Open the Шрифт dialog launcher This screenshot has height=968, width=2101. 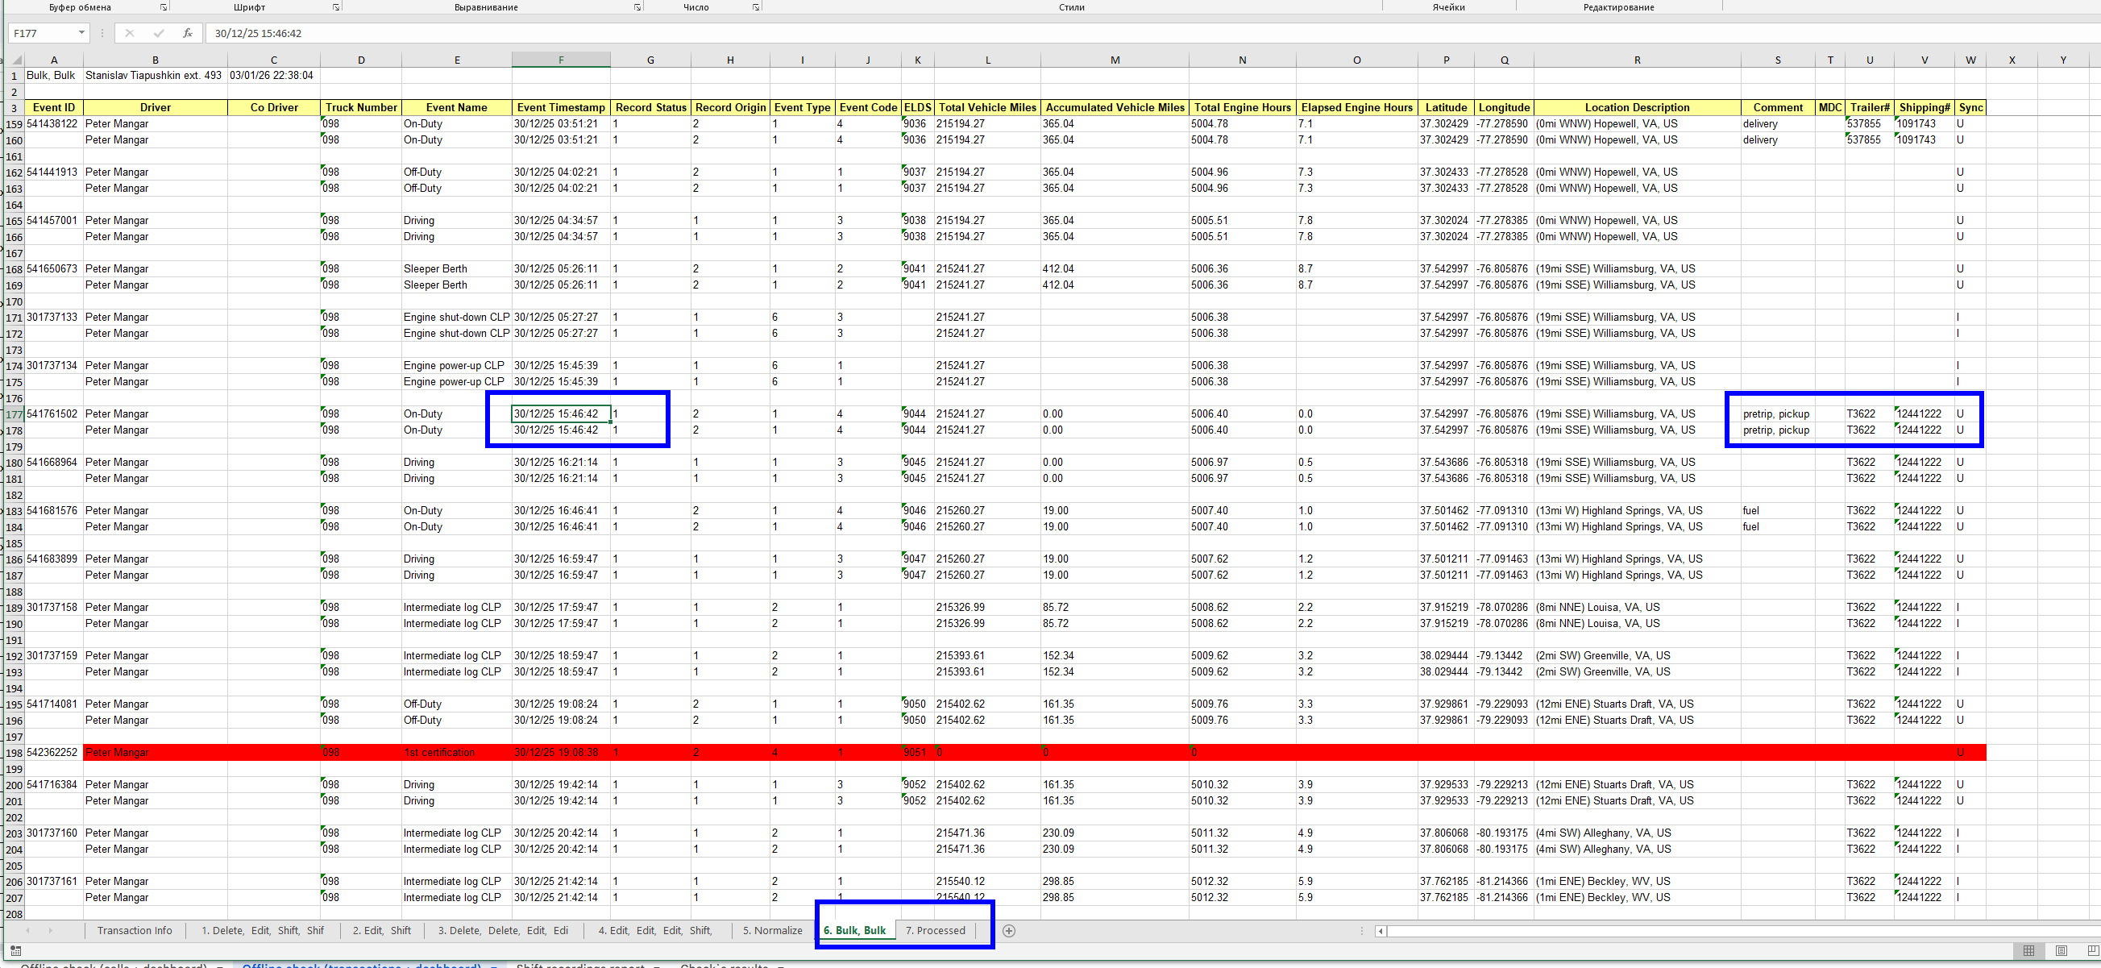(x=336, y=7)
